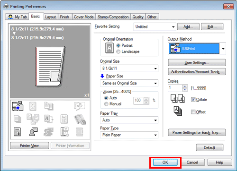Click the zoom percentage up stepper arrow

(x=146, y=99)
